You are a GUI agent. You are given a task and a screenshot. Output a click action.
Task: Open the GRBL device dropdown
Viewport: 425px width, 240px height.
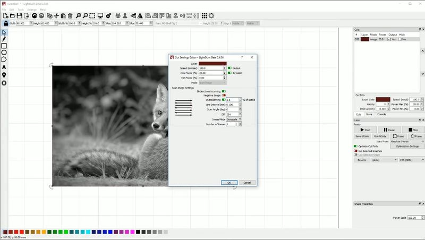[x=411, y=159]
